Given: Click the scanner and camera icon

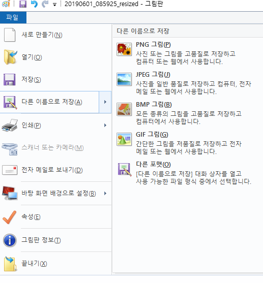Looking at the screenshot, I should (10, 149).
